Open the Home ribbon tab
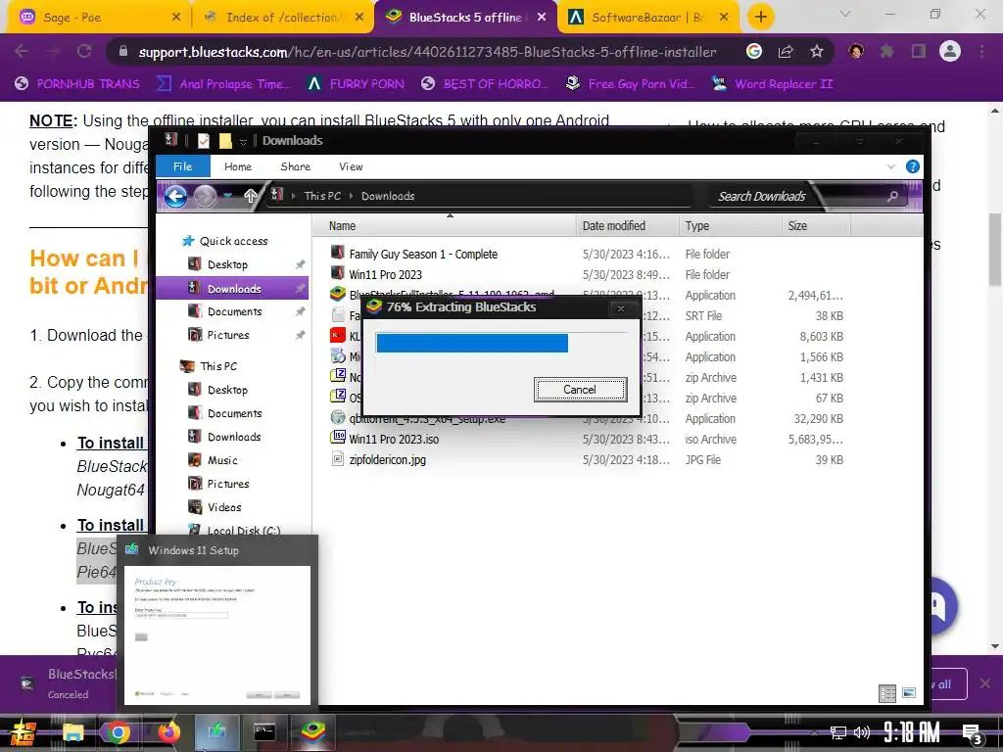This screenshot has width=1003, height=752. (x=238, y=166)
